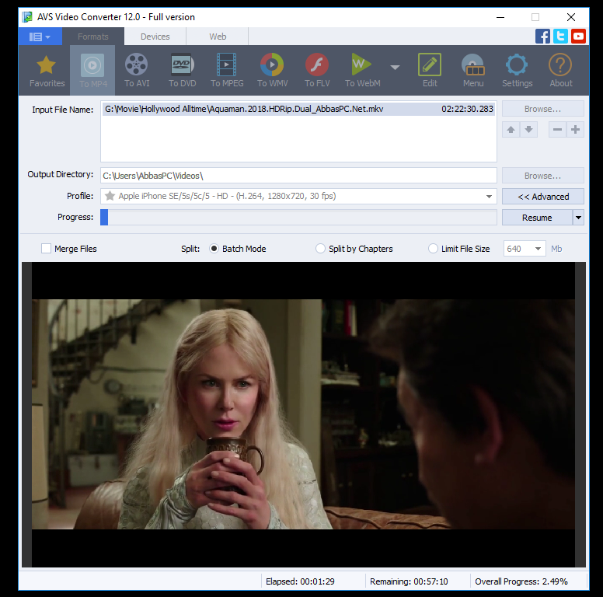Viewport: 603px width, 597px height.
Task: Open the Edit pencil tool
Action: (x=430, y=65)
